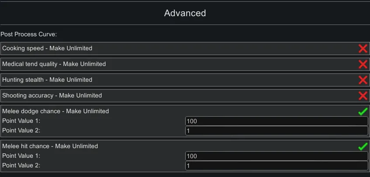Disable Melee dodge chance green checkmark
The height and width of the screenshot is (177, 370).
tap(363, 112)
